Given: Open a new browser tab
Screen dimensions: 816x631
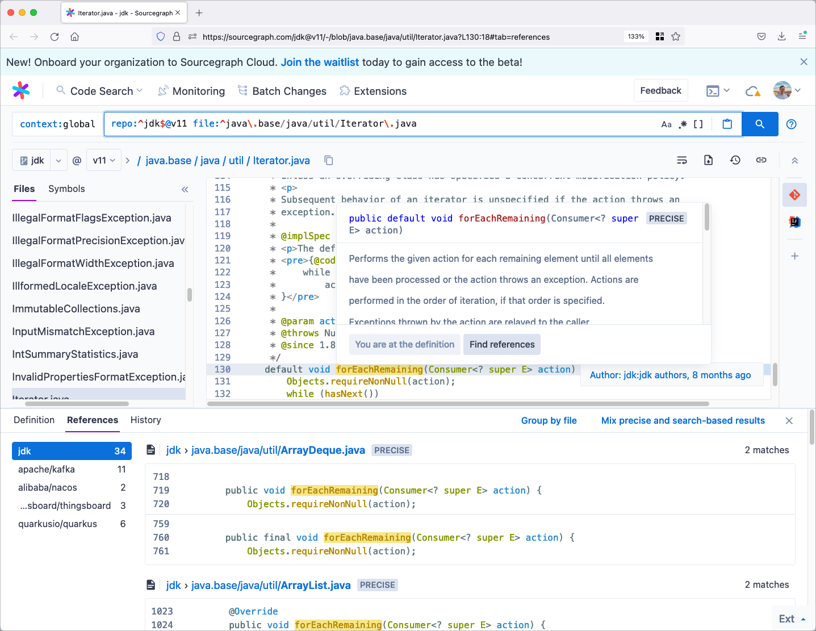Looking at the screenshot, I should click(x=199, y=12).
